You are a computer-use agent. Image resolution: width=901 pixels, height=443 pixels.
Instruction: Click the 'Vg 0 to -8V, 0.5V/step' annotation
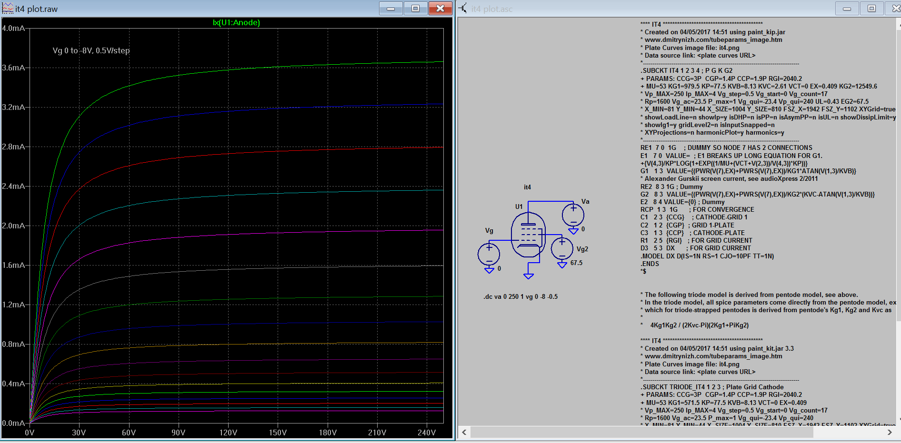pos(91,50)
